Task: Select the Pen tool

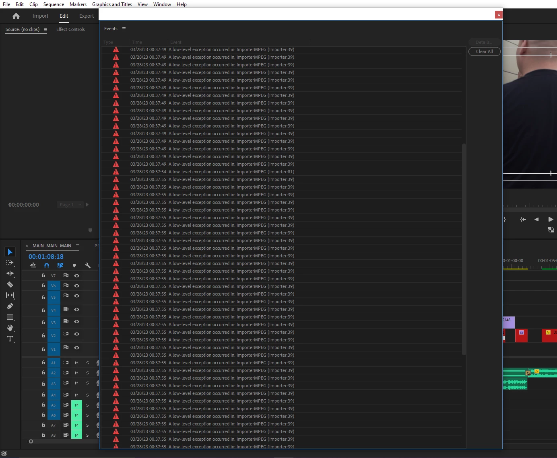Action: (10, 306)
